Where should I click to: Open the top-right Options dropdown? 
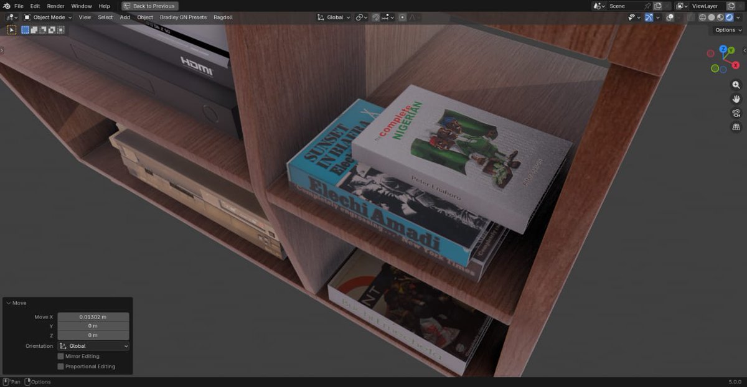point(727,30)
